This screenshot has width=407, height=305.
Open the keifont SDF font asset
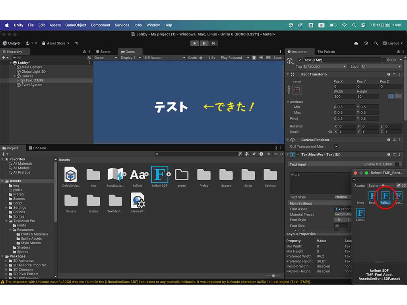click(x=159, y=174)
